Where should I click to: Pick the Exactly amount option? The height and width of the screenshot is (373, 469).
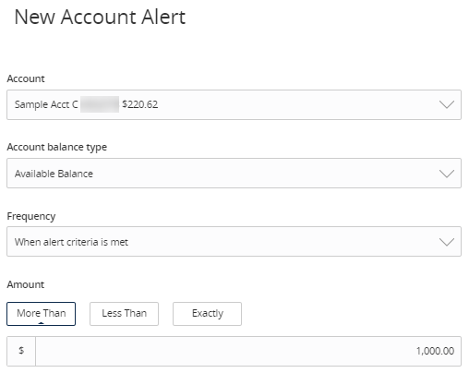coord(207,314)
